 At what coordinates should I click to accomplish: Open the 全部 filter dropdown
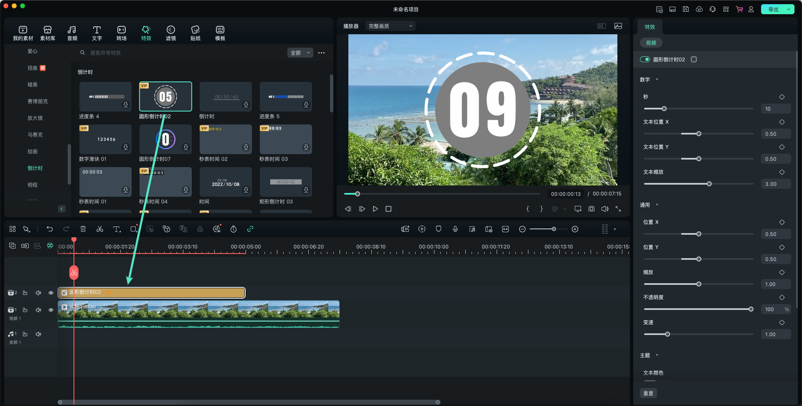point(300,53)
